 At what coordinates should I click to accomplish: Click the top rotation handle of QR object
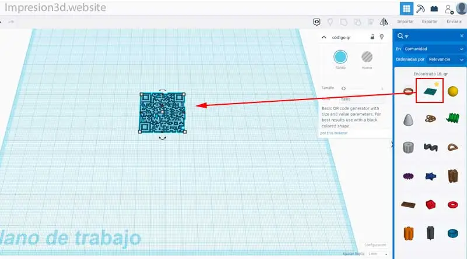point(162,90)
